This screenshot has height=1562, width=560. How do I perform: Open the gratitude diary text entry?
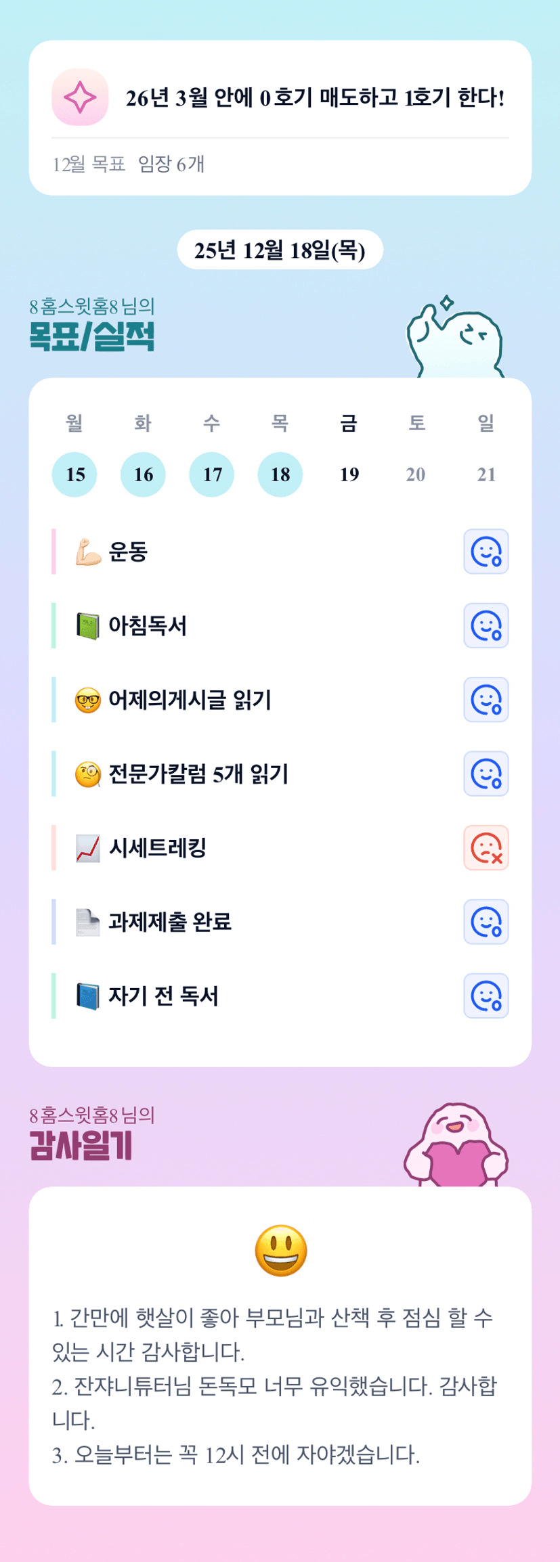(274, 1385)
